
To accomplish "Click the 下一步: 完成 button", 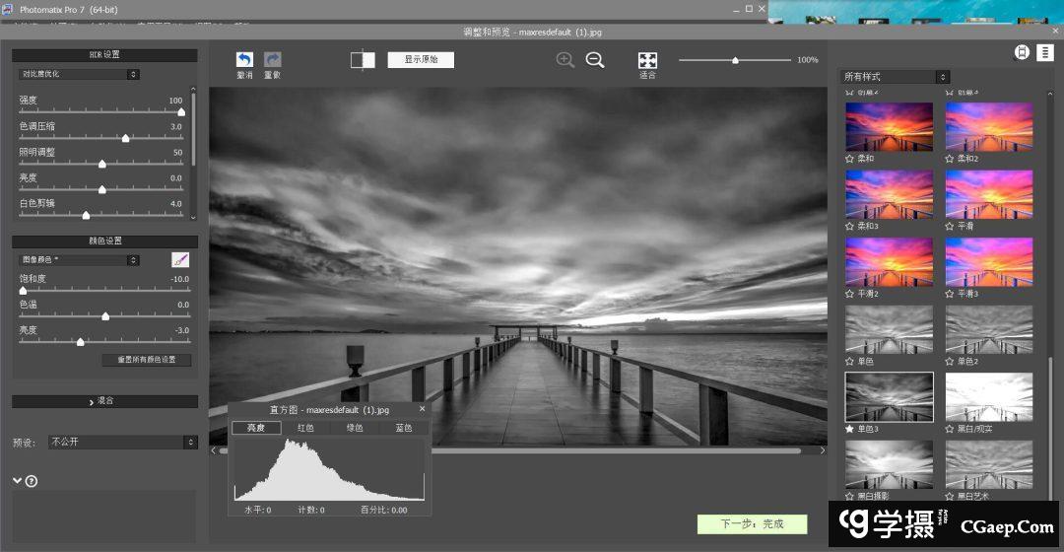I will [752, 524].
